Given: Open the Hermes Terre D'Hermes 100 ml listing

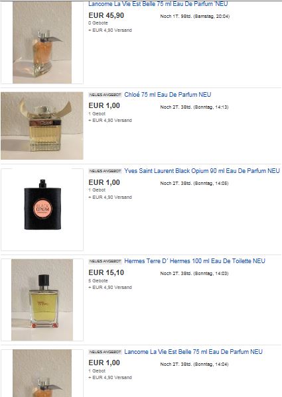Looking at the screenshot, I should pos(194,261).
